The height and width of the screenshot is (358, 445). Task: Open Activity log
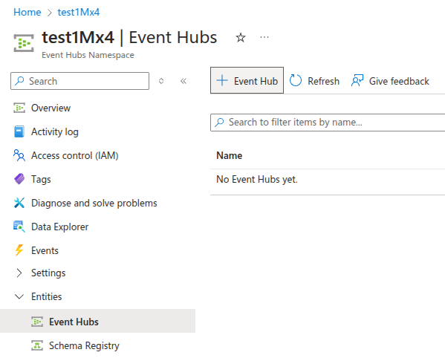click(x=55, y=132)
